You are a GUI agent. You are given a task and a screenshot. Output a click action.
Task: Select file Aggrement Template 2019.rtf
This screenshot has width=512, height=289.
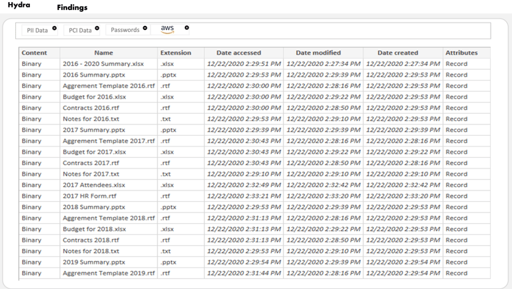pyautogui.click(x=109, y=273)
